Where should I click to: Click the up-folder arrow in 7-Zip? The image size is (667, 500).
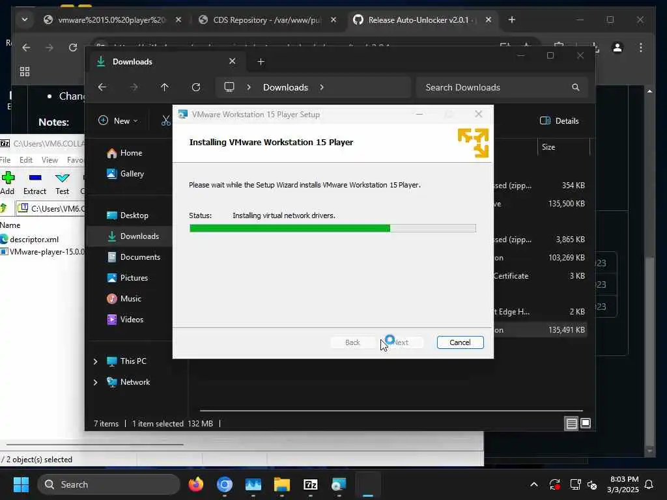(4, 208)
